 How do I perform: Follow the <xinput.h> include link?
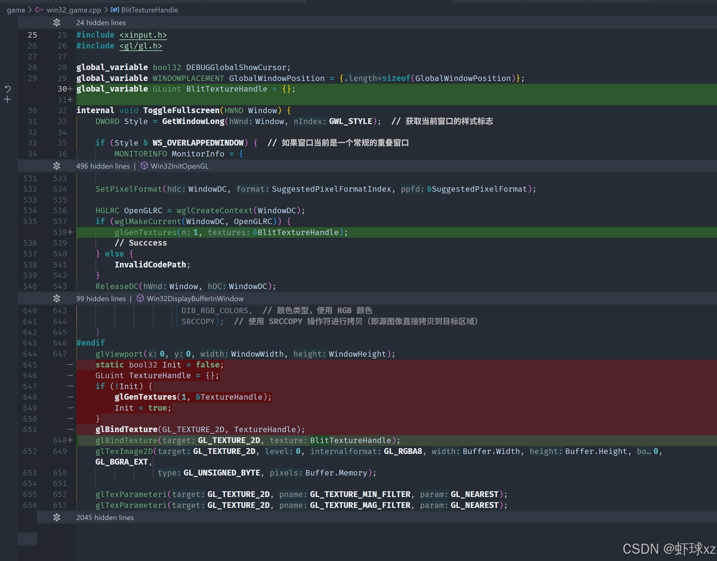click(143, 35)
